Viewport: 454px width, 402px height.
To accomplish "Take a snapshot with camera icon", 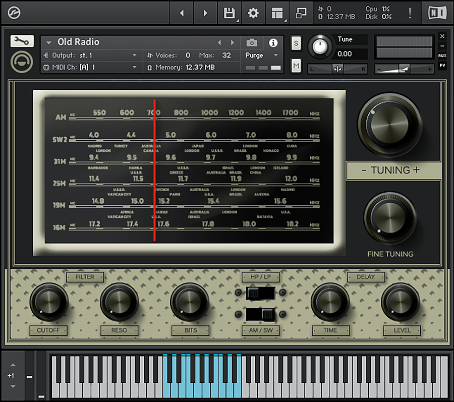I will click(252, 43).
